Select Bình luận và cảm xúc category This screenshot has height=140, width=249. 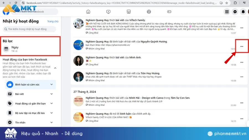31,84
